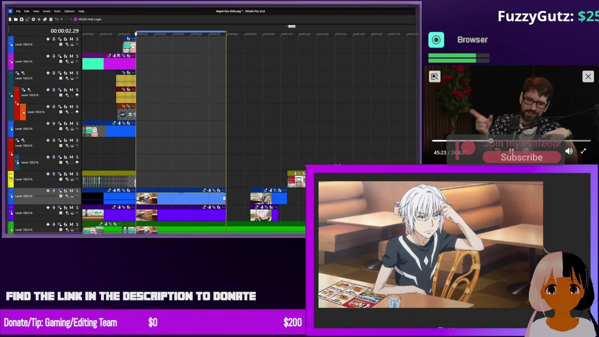Undo the last action with the arrow icon

point(57,19)
